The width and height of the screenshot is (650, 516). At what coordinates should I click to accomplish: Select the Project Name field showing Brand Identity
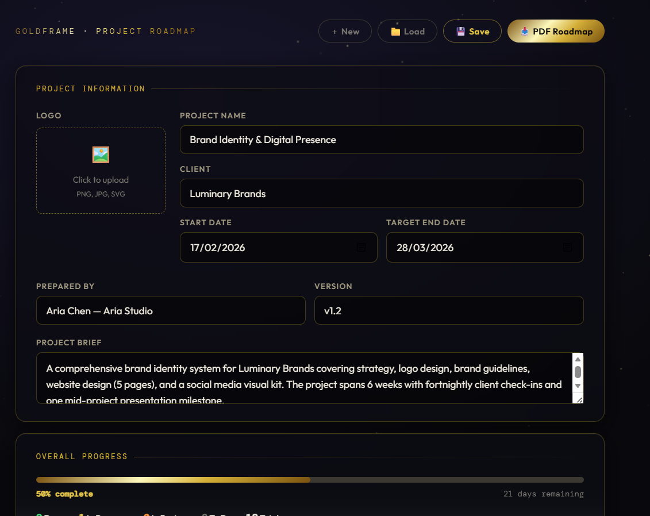[x=382, y=139]
